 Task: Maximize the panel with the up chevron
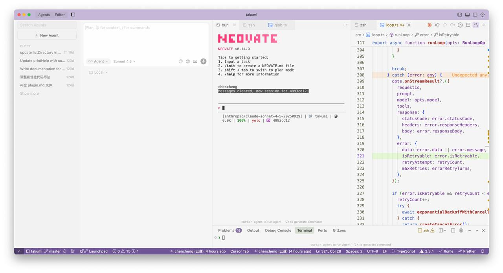(x=477, y=231)
